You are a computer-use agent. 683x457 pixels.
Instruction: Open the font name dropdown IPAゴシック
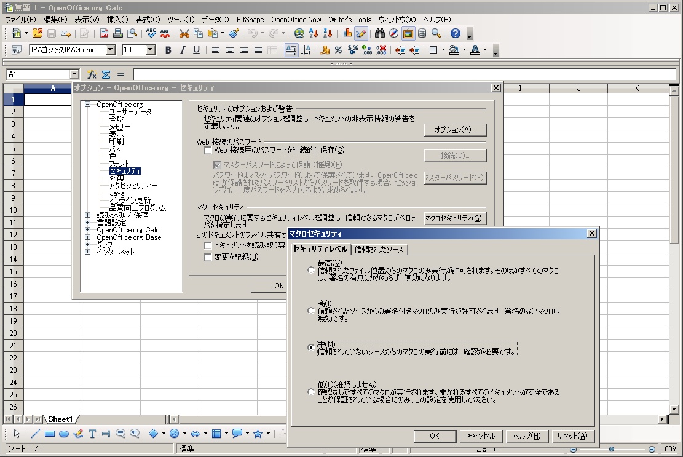coord(111,50)
